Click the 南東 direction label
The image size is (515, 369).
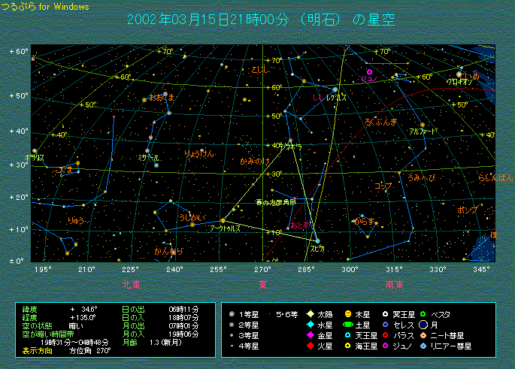point(394,284)
